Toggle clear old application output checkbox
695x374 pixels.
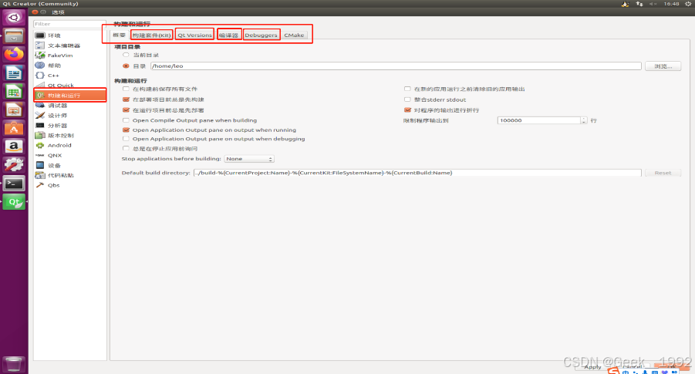(x=407, y=89)
